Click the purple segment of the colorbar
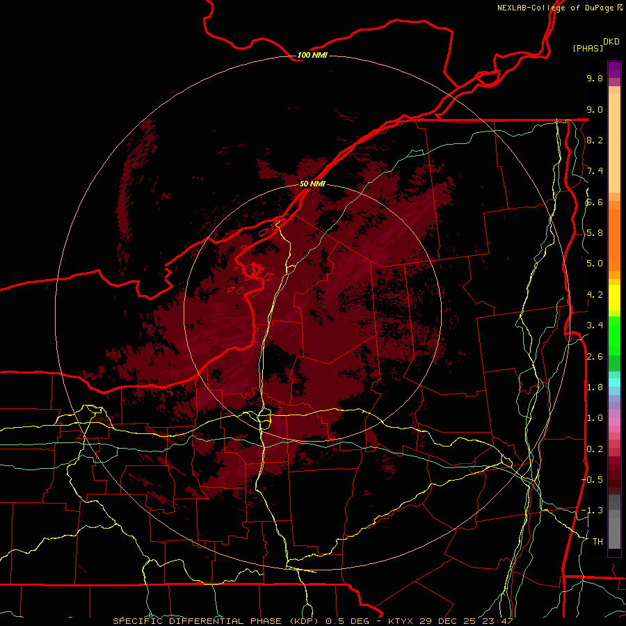 614,70
